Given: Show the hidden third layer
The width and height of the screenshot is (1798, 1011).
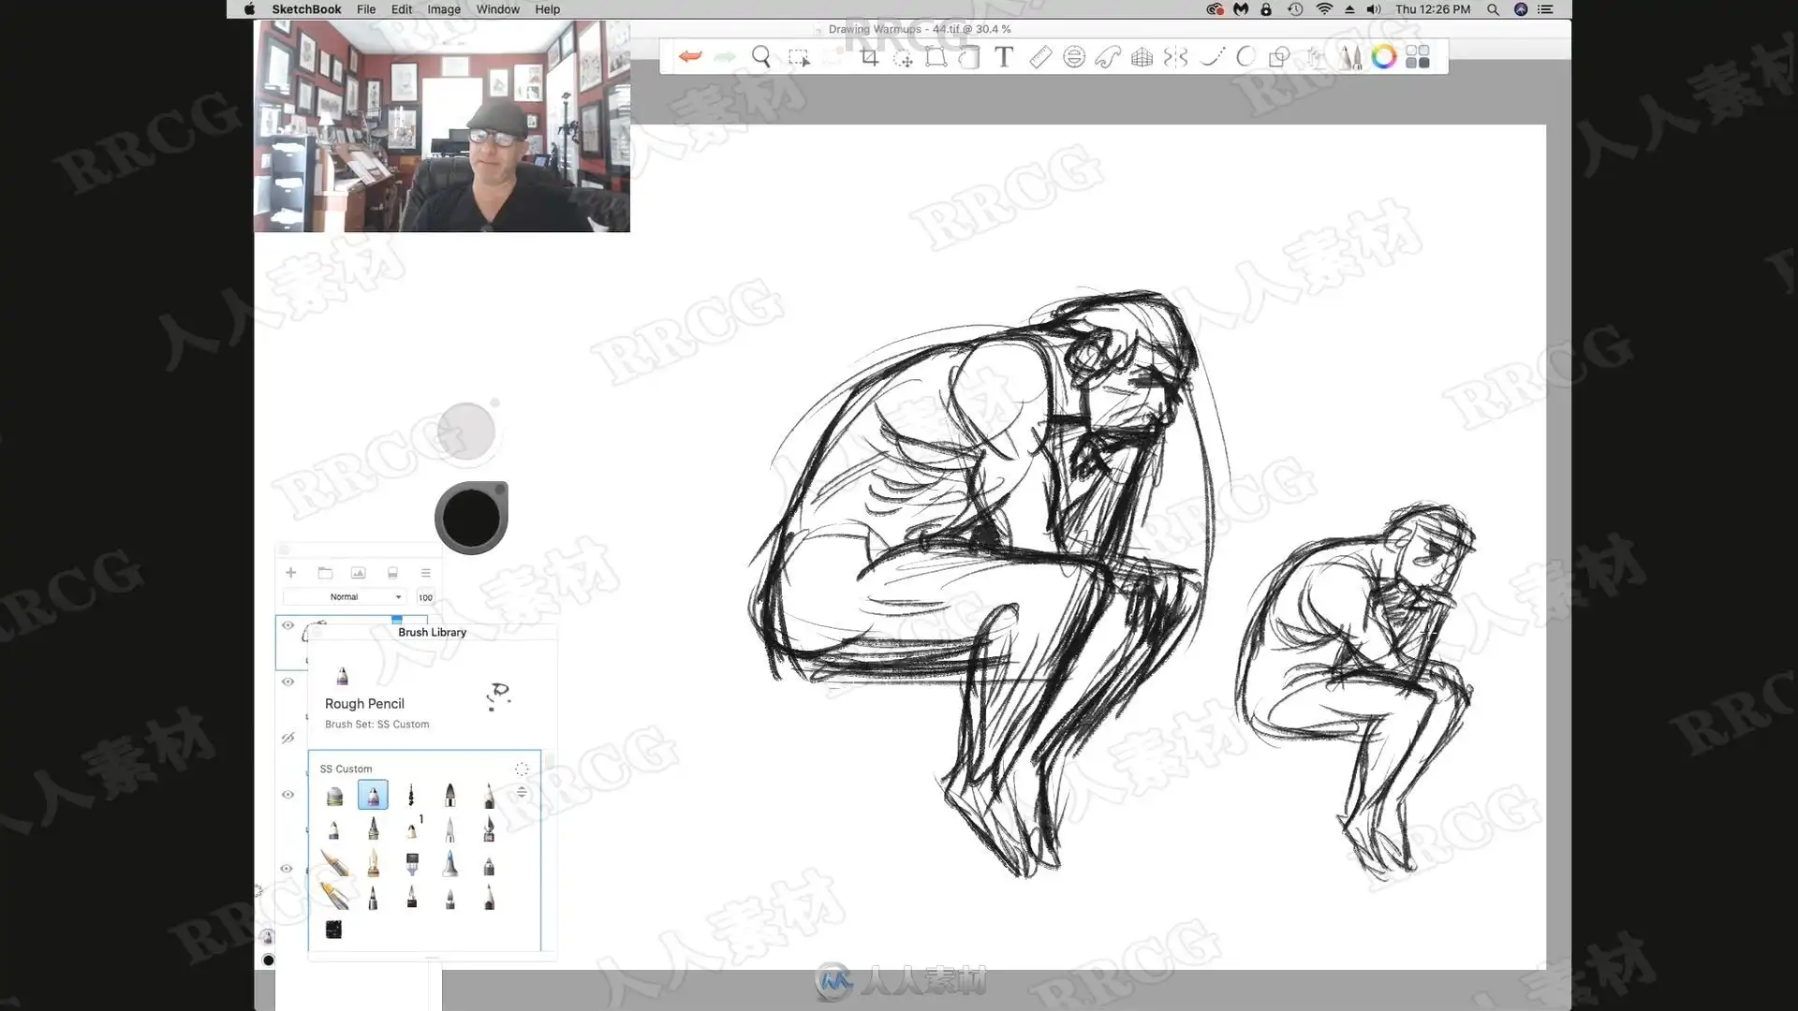Looking at the screenshot, I should [x=287, y=739].
